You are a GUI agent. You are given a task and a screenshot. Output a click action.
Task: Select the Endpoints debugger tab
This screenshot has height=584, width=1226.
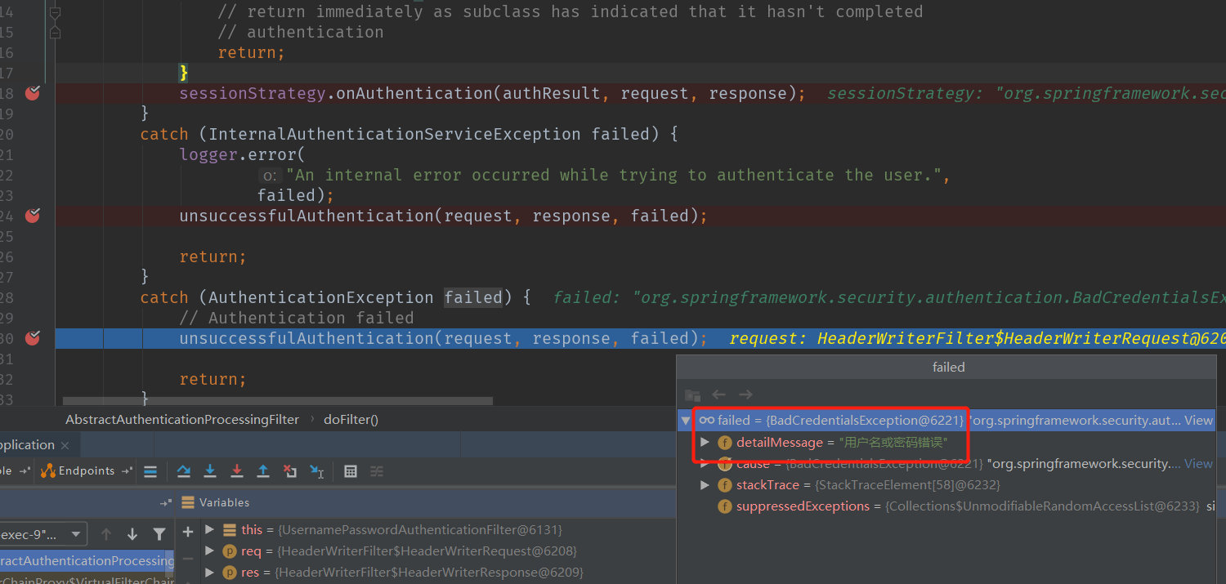(x=87, y=471)
